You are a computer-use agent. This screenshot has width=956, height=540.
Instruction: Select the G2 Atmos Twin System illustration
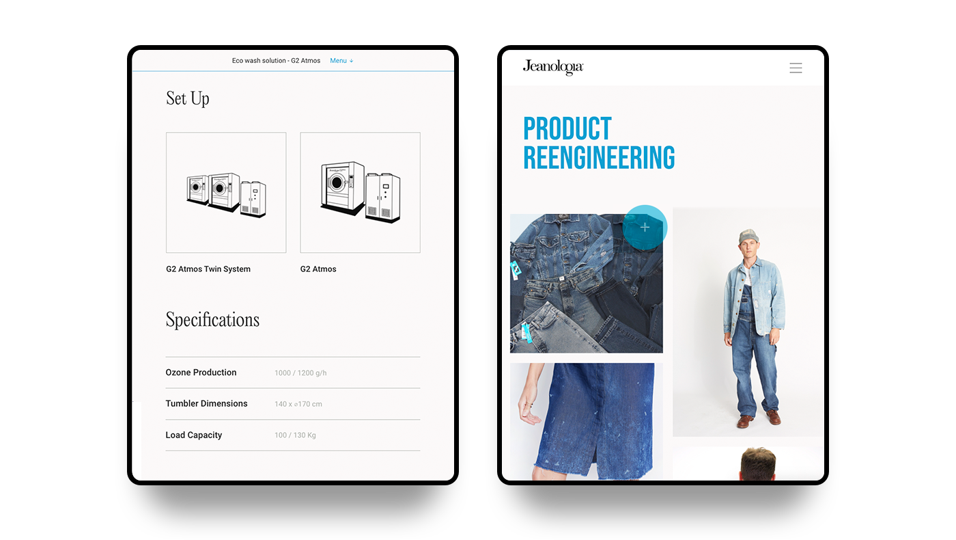pos(226,193)
